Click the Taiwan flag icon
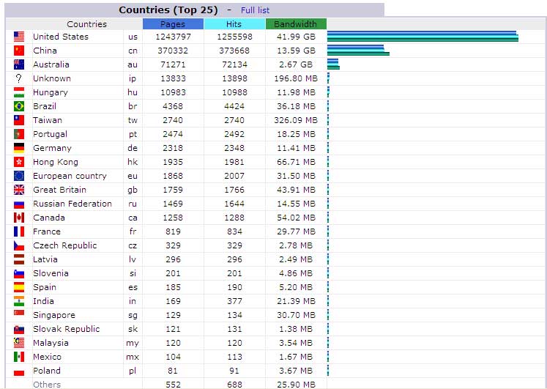547x389 pixels. [19, 120]
